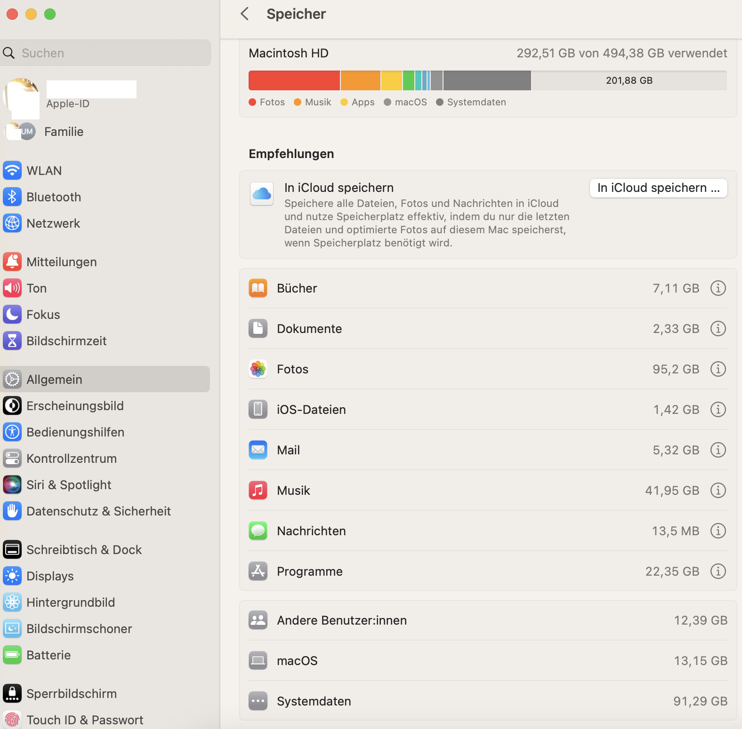The width and height of the screenshot is (742, 729).
Task: Click the Siri & Spotlight icon
Action: [12, 484]
